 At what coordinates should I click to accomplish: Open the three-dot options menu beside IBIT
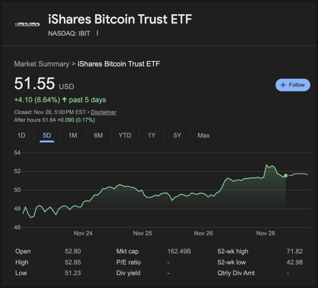click(97, 33)
